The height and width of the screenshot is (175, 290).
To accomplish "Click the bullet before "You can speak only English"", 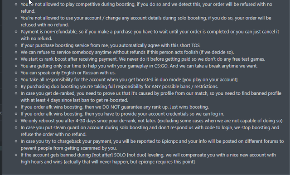I will pos(16,73).
